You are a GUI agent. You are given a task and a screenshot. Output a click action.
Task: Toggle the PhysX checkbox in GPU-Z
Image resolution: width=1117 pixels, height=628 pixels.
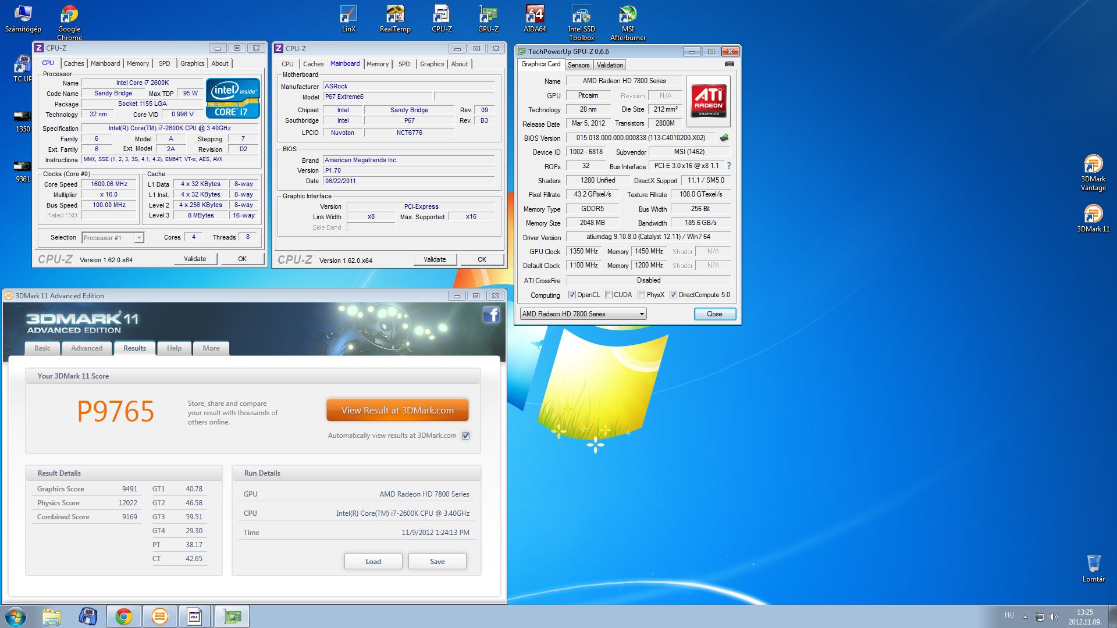click(641, 295)
